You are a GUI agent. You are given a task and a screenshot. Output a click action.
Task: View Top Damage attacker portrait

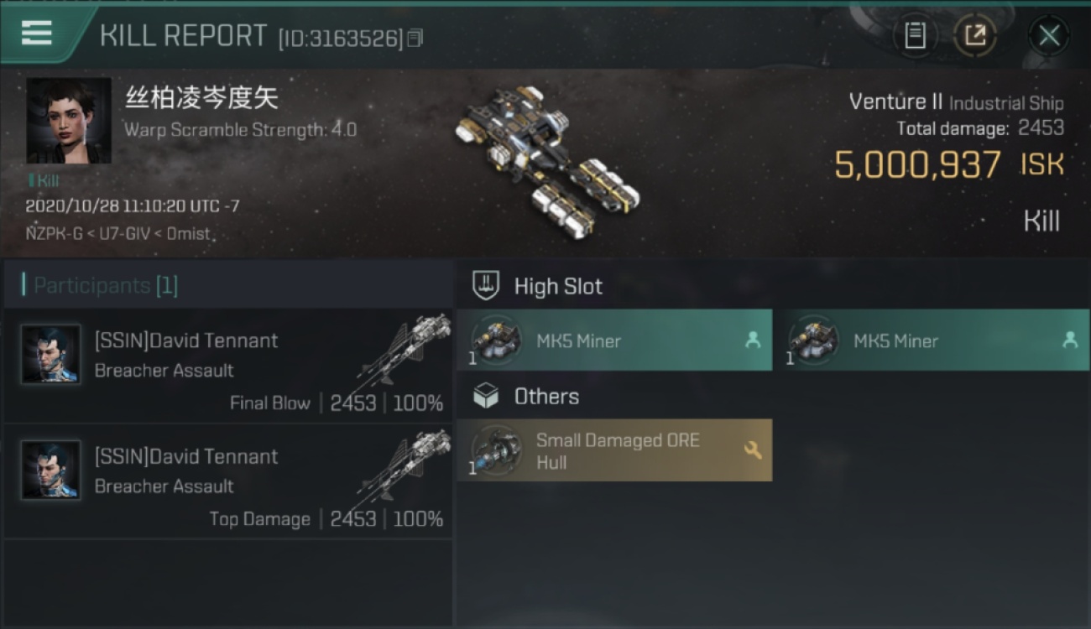pos(51,470)
